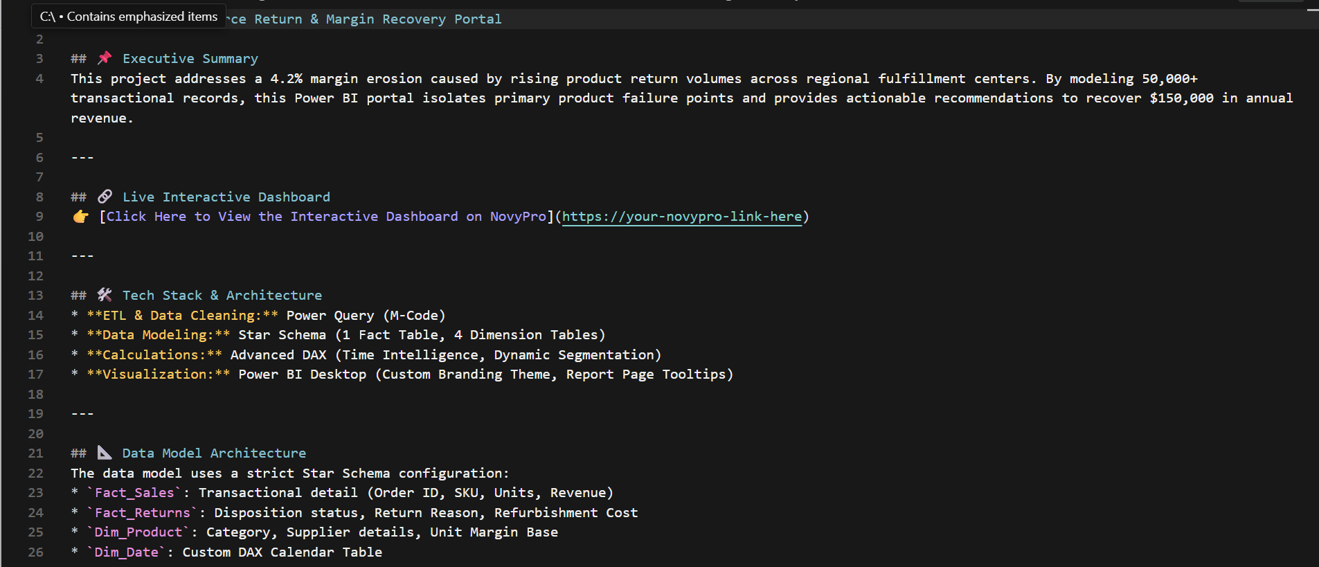Viewport: 1319px width, 567px height.
Task: Click the '$150,000' value in the summary
Action: pos(1182,98)
